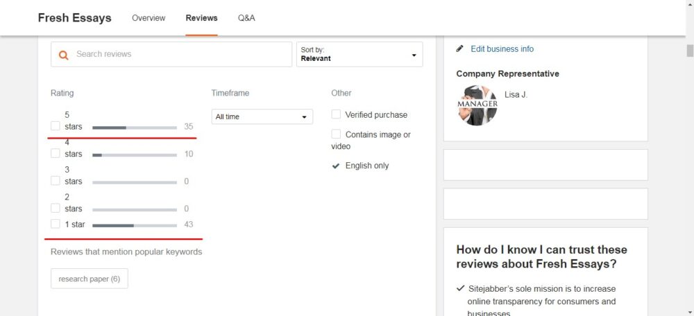The height and width of the screenshot is (316, 694).
Task: Switch to the Overview tab
Action: click(149, 18)
